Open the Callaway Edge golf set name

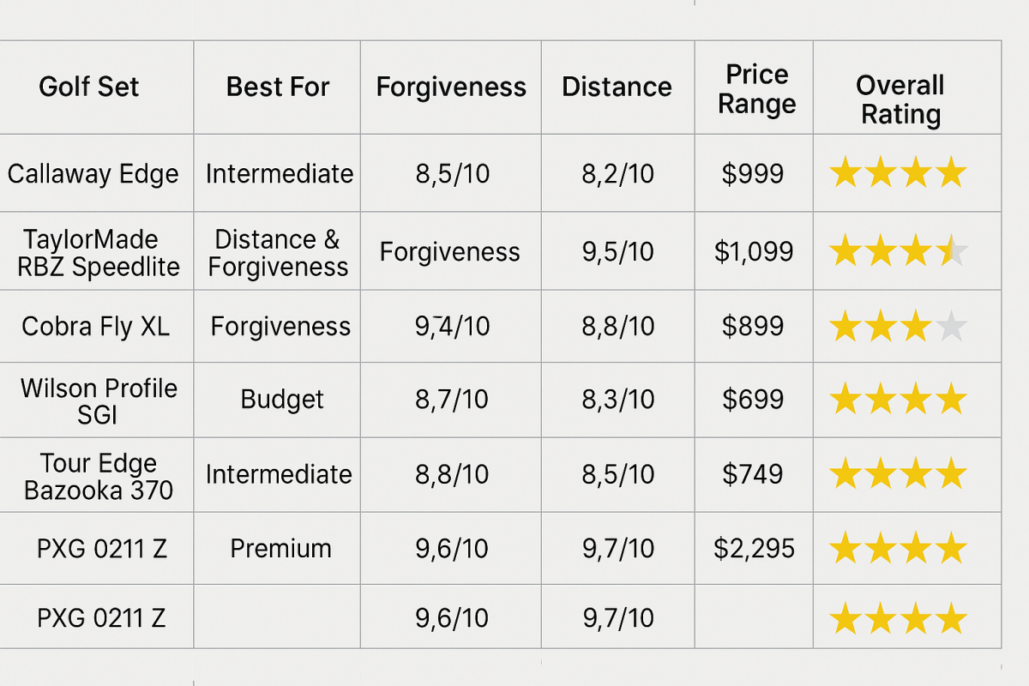point(93,174)
